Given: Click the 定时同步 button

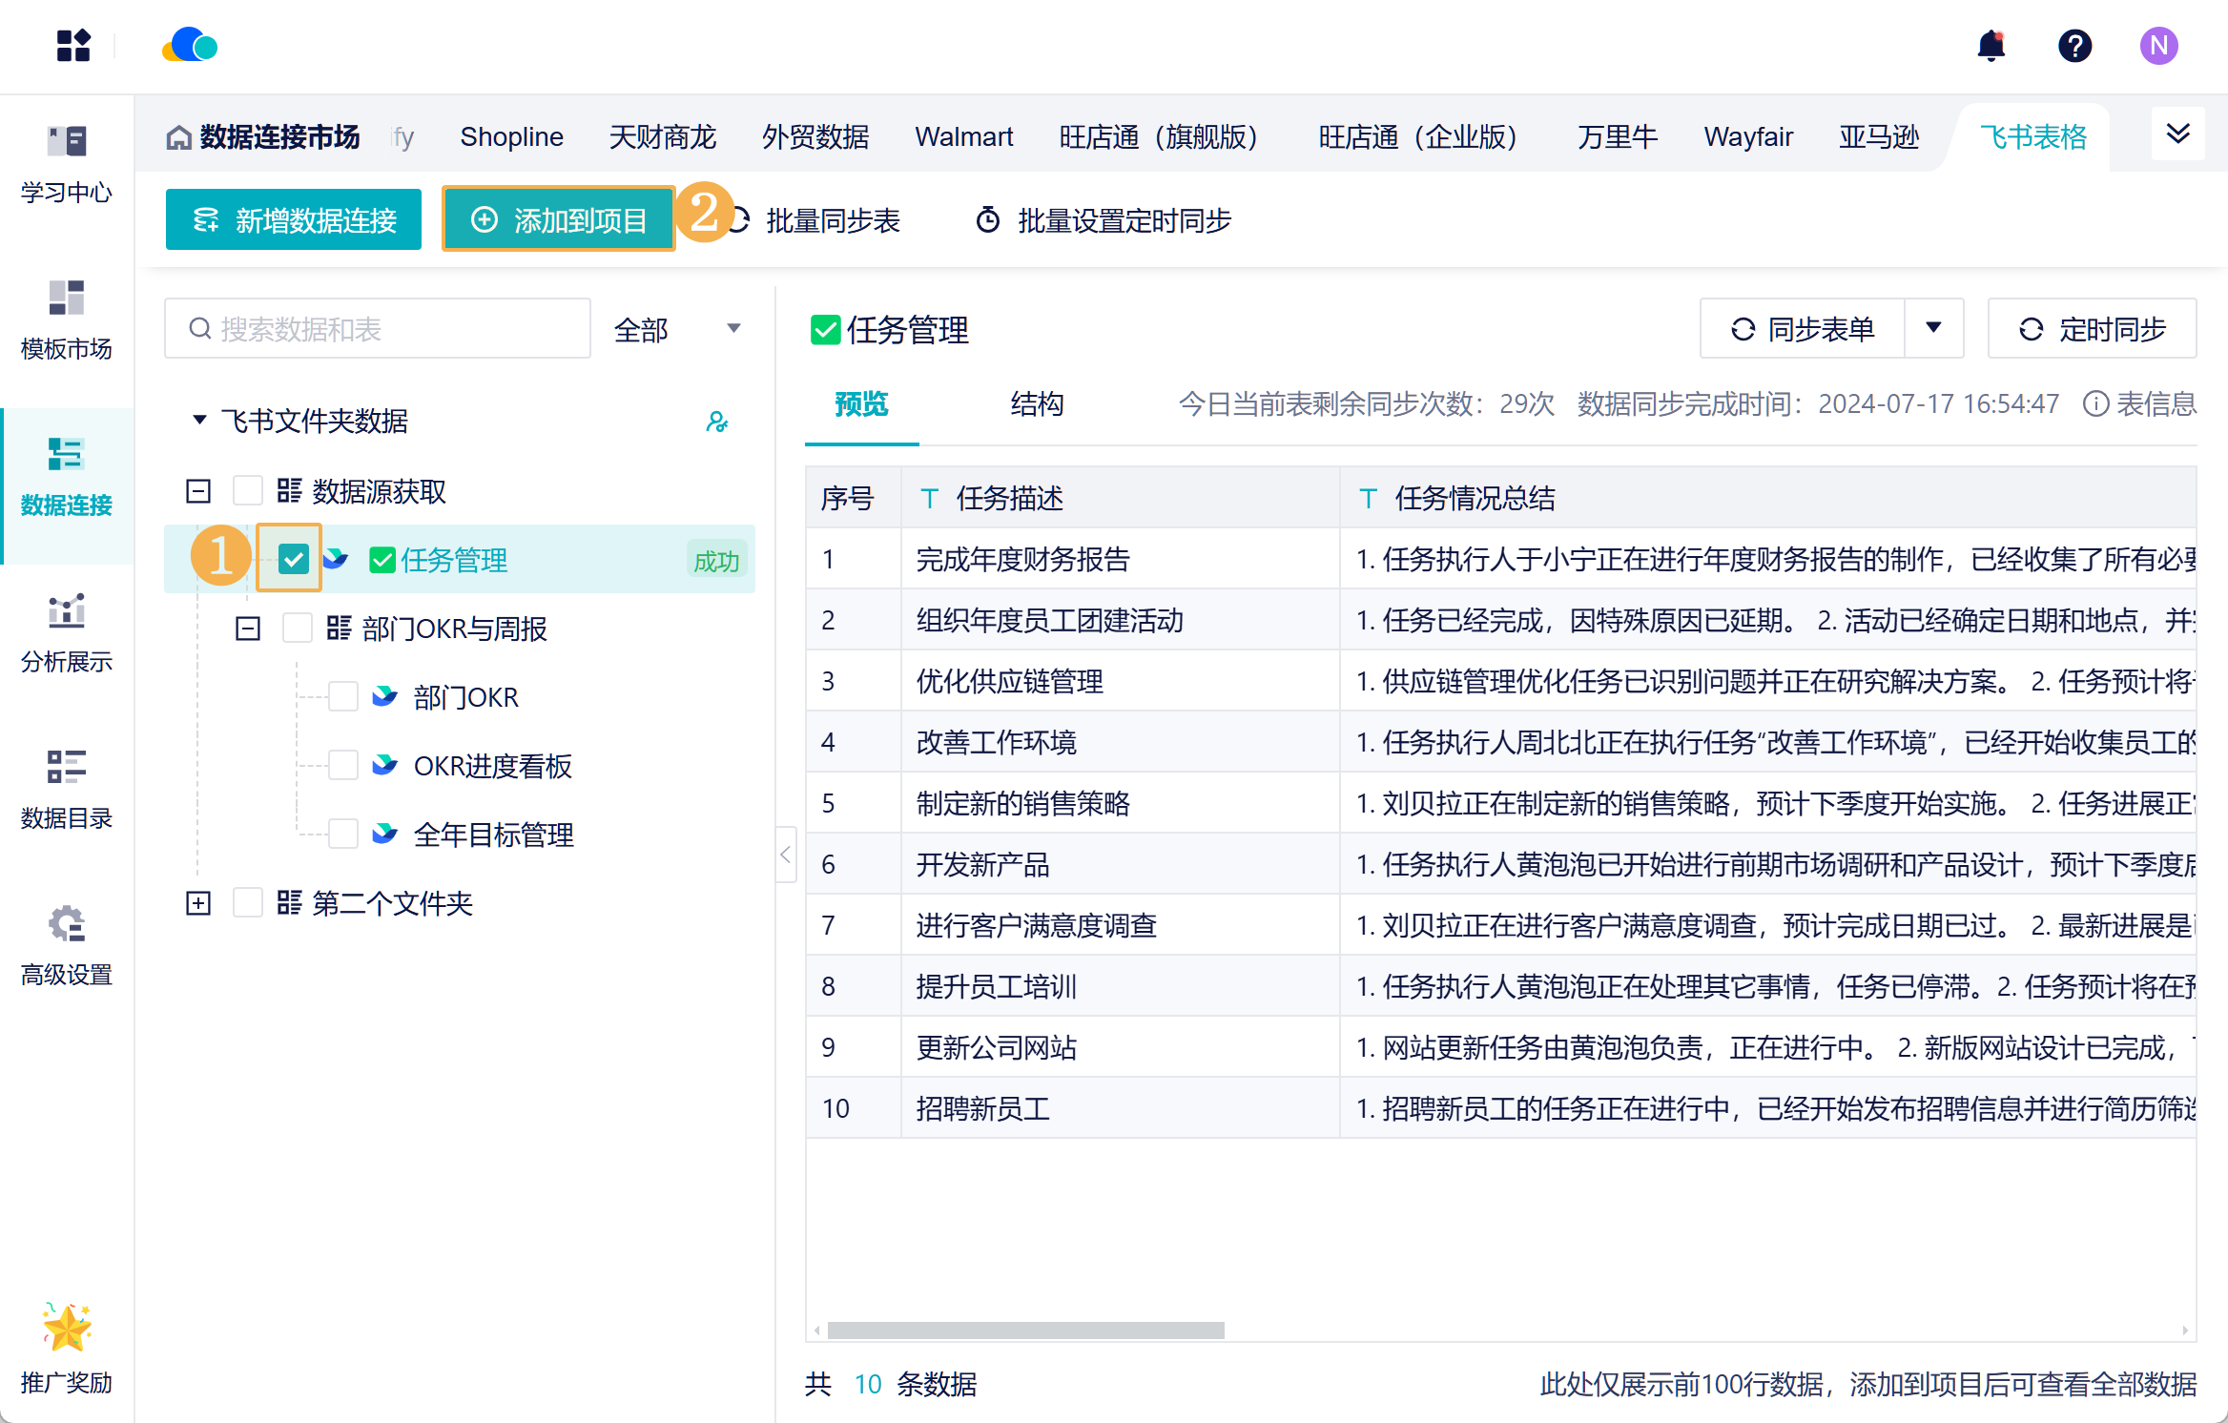Looking at the screenshot, I should point(2093,328).
